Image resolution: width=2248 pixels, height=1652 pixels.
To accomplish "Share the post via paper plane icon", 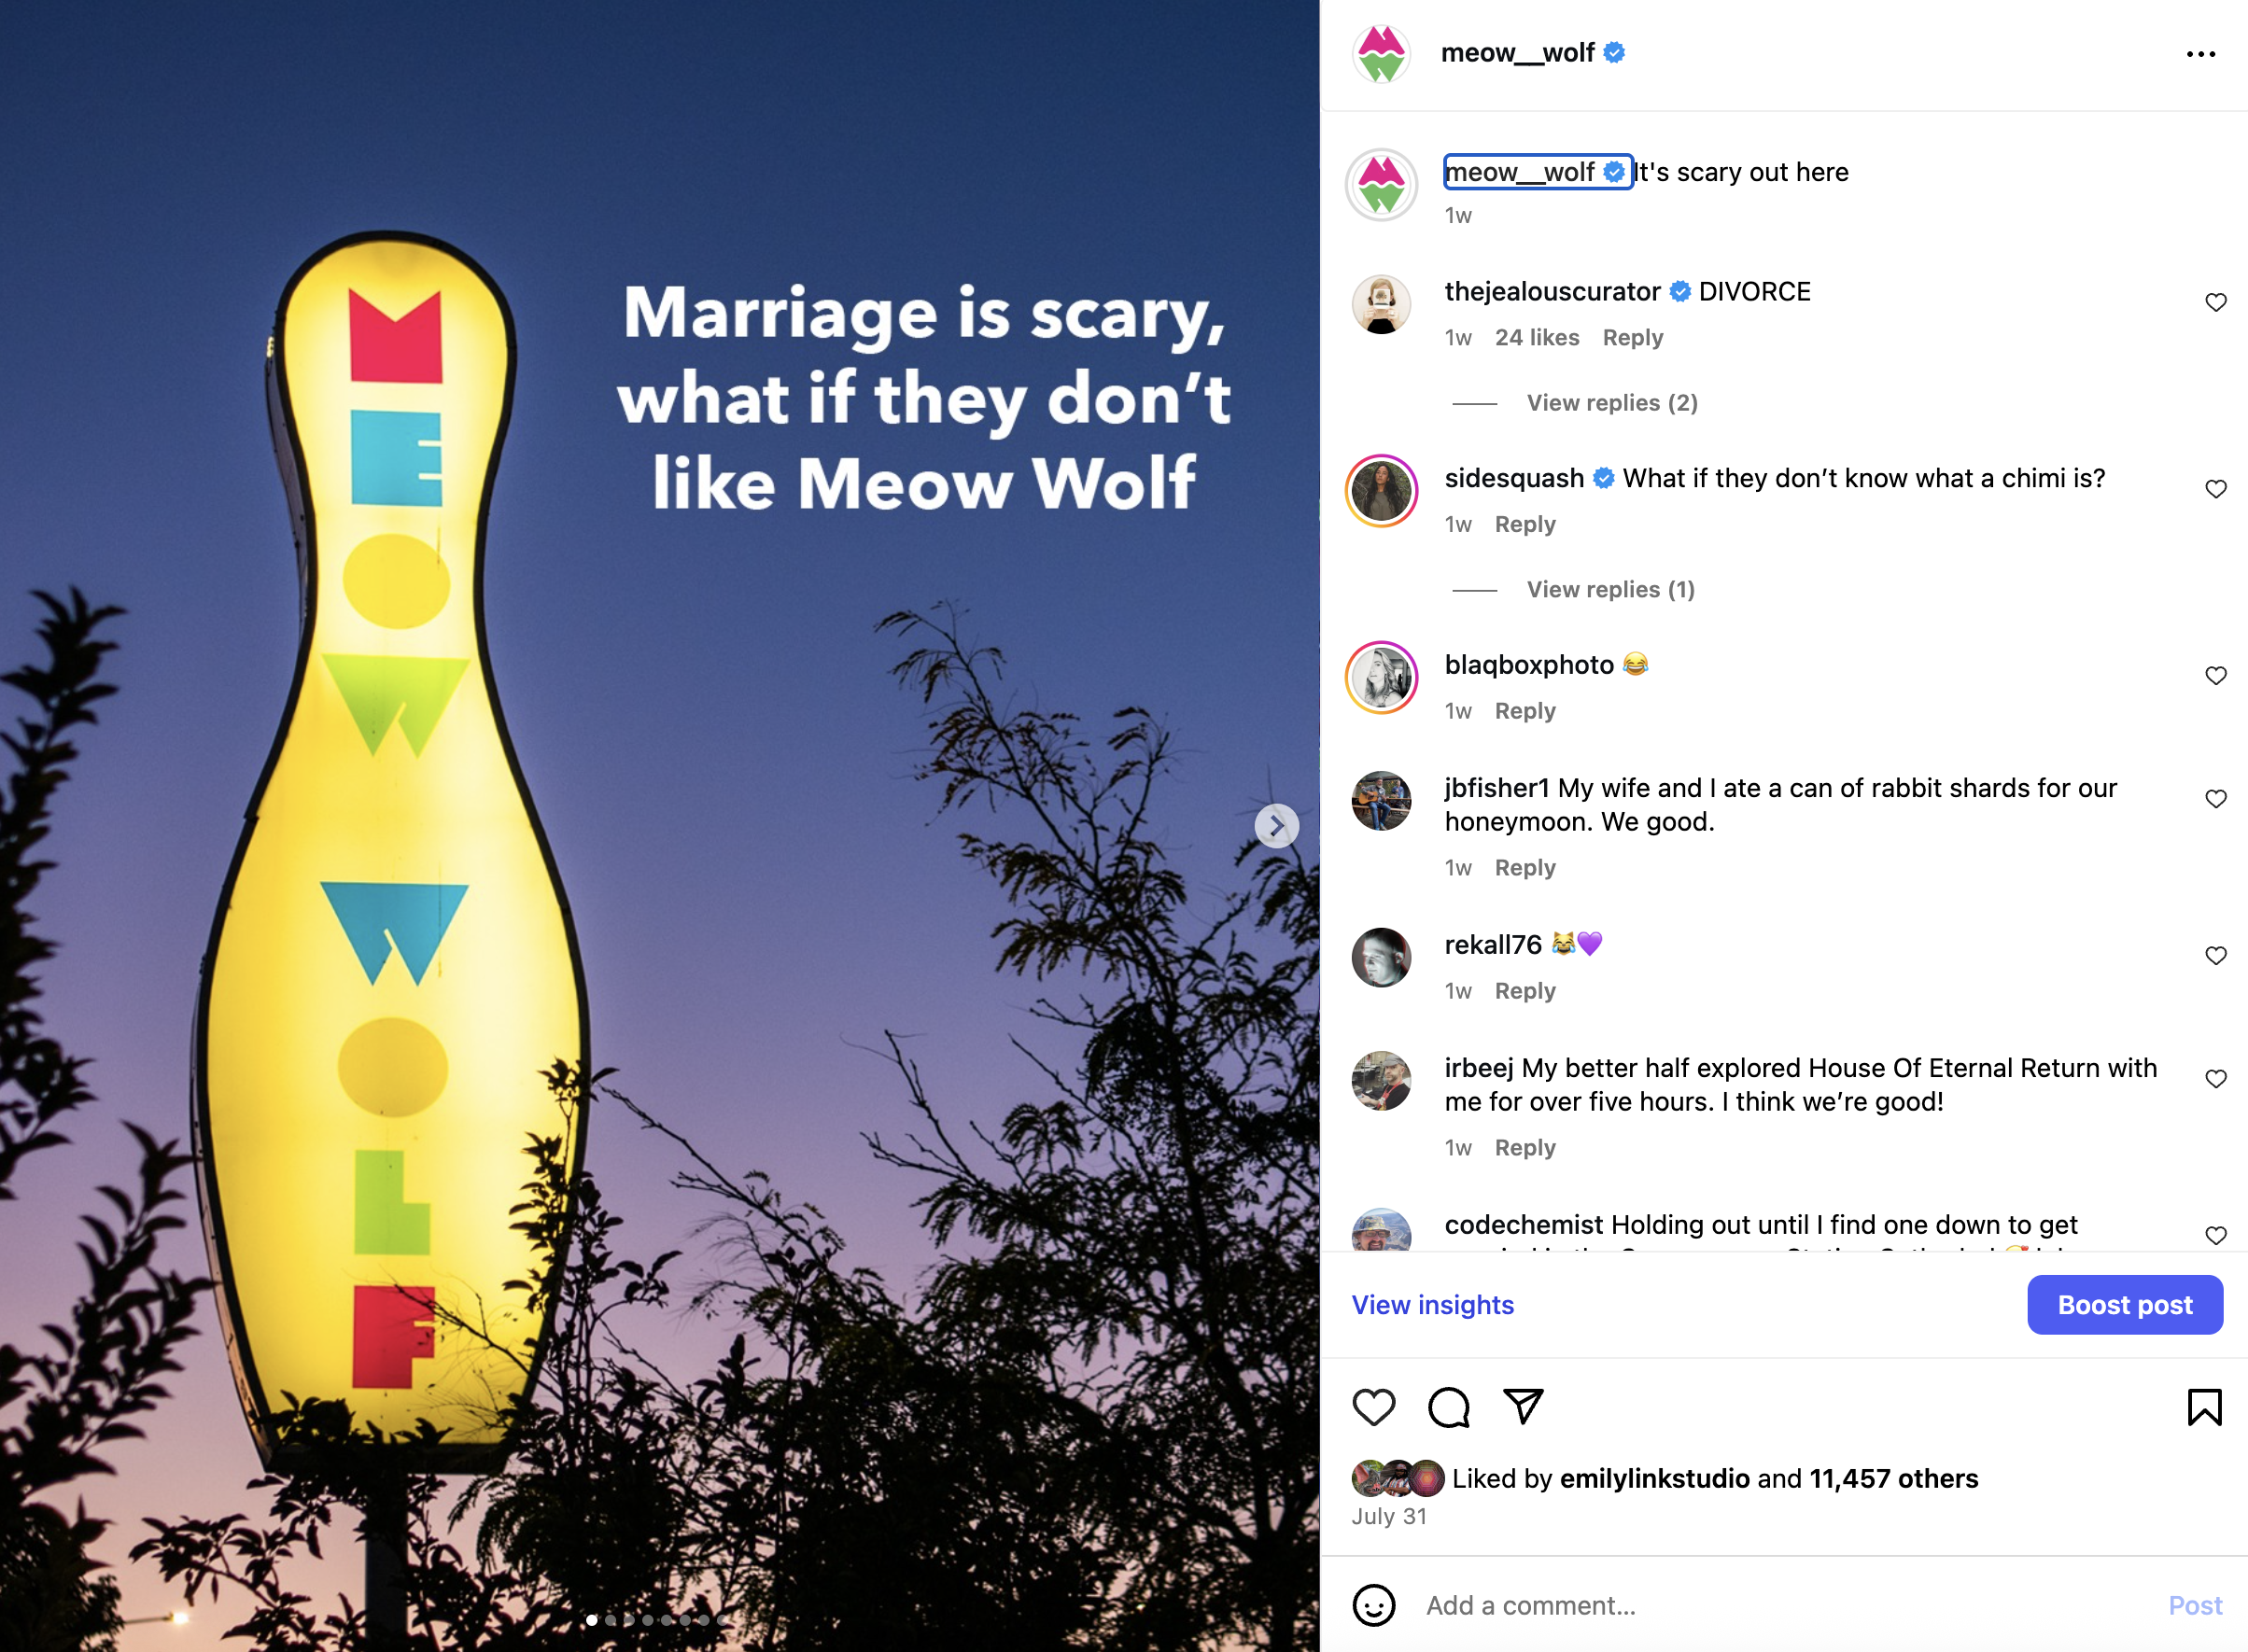I will tap(1523, 1407).
